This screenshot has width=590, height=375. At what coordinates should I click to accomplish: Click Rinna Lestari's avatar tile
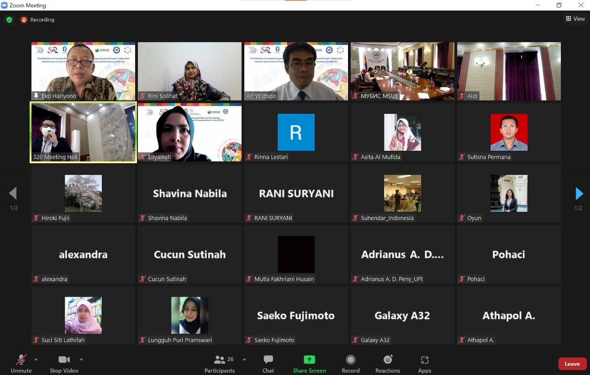tap(296, 132)
